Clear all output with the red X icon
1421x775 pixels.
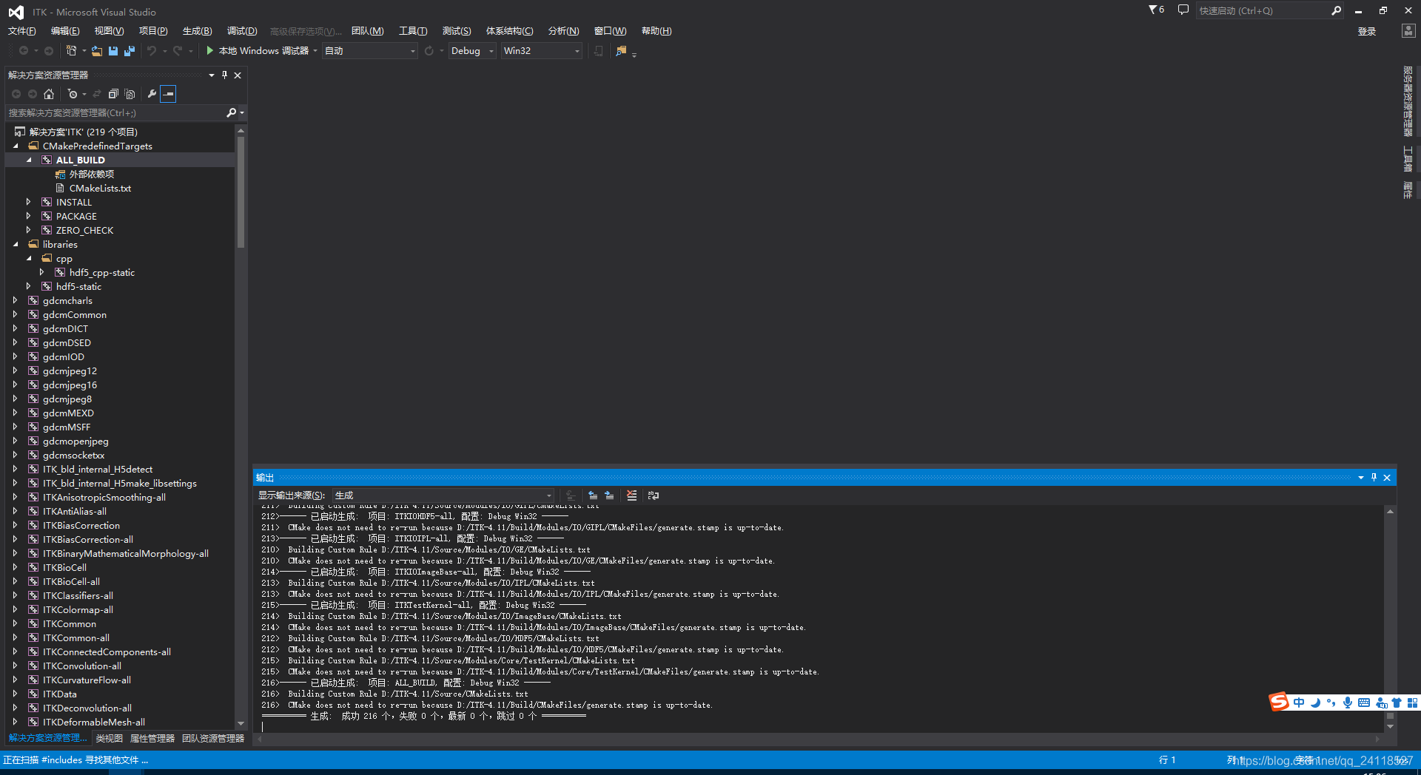click(x=631, y=495)
